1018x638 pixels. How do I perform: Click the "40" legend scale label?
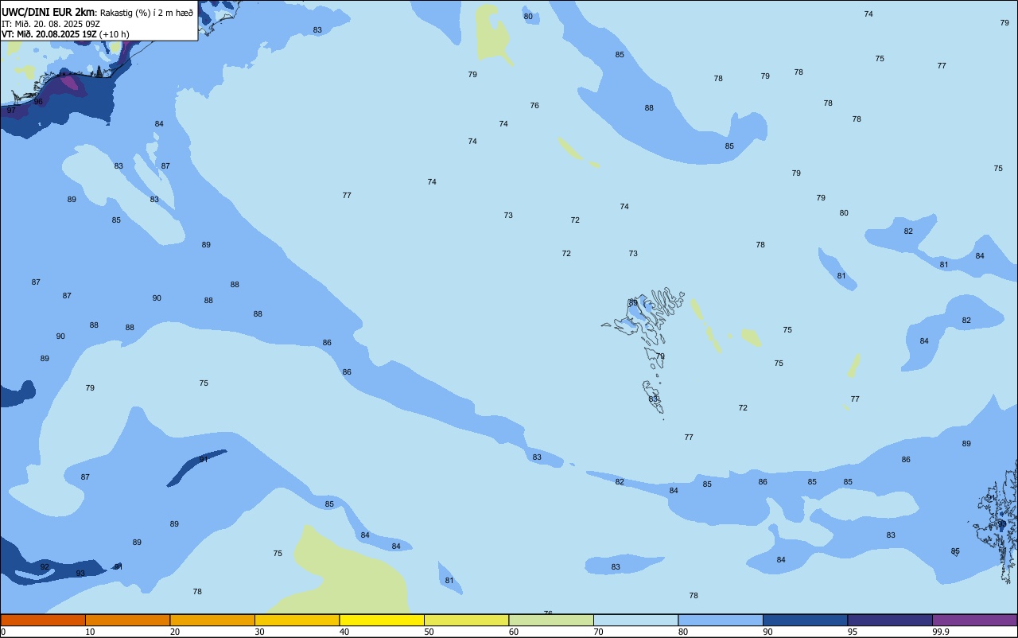pyautogui.click(x=344, y=632)
